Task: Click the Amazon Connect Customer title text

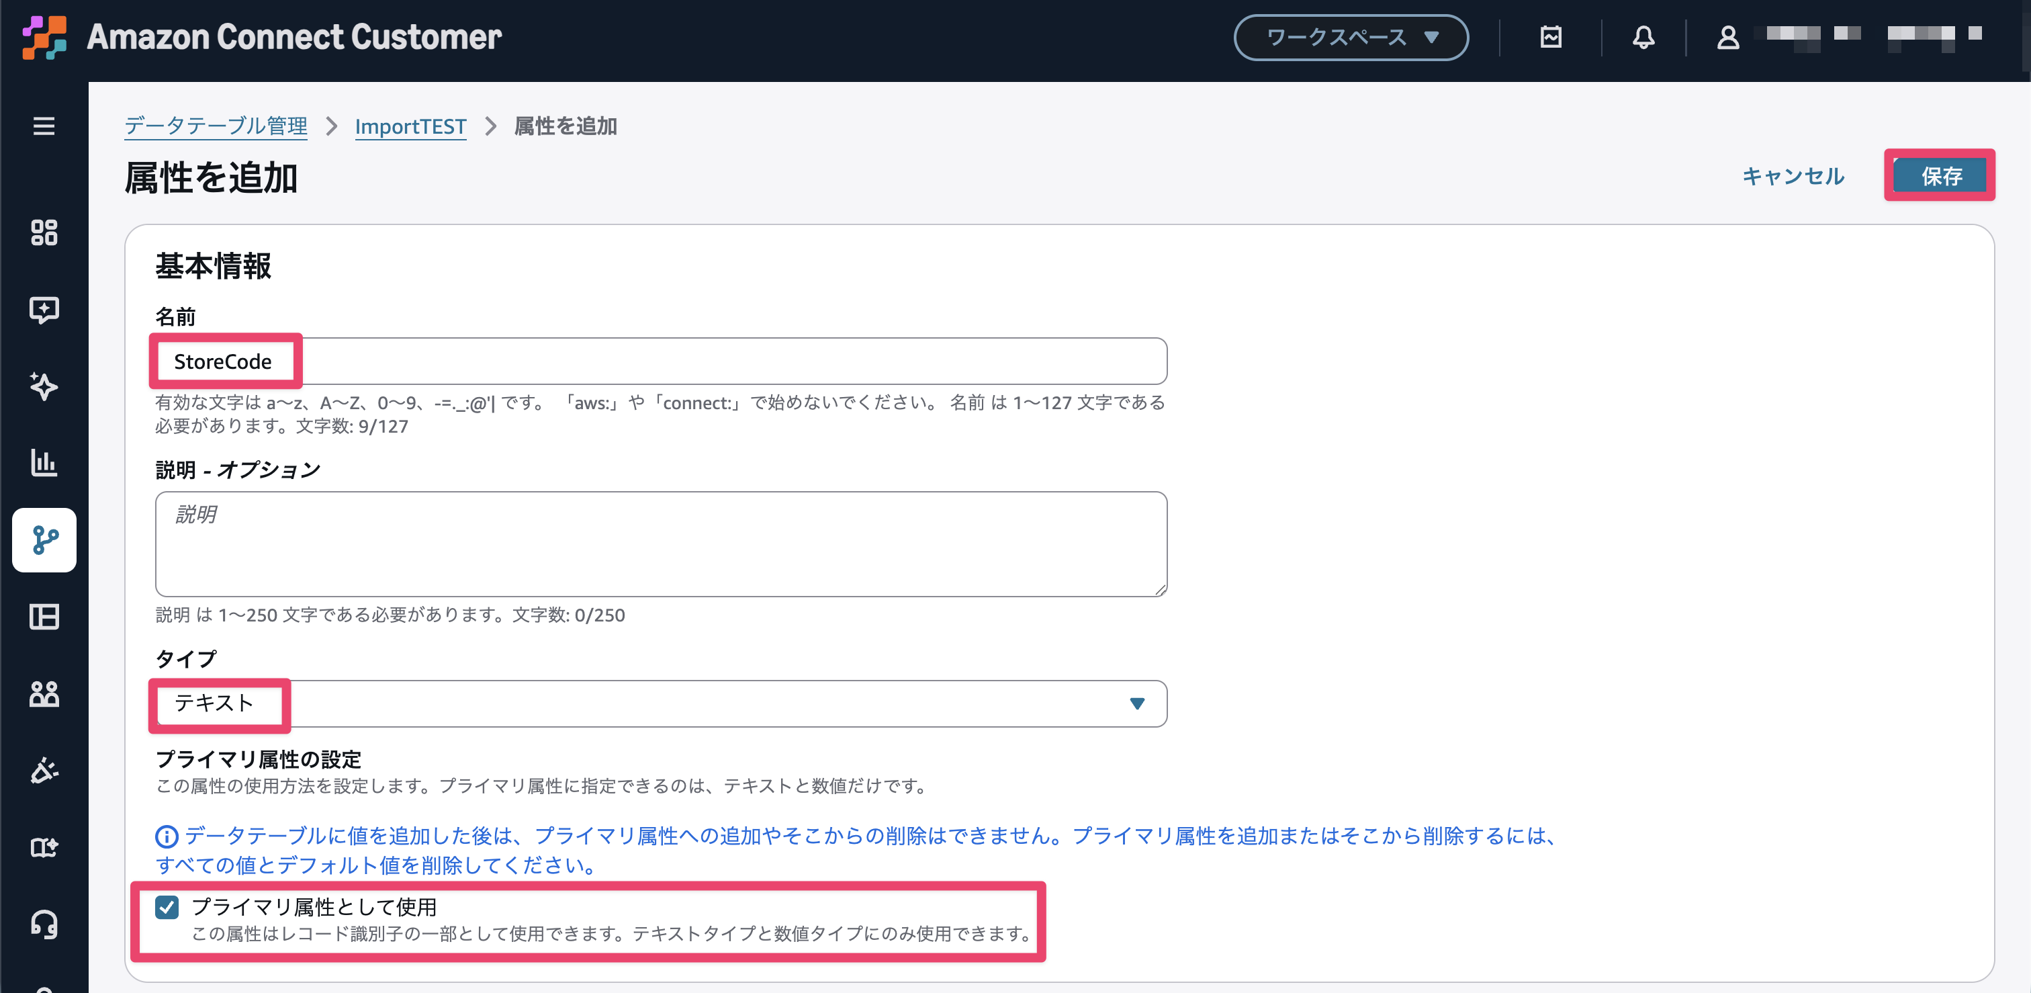Action: click(x=294, y=37)
